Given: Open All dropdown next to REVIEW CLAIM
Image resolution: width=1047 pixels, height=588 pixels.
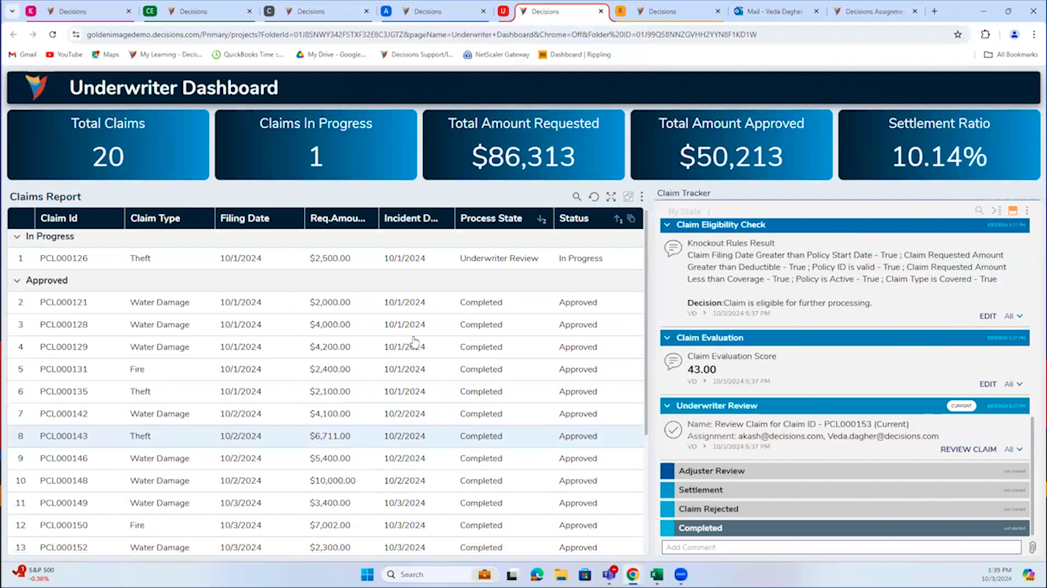Looking at the screenshot, I should [1013, 450].
